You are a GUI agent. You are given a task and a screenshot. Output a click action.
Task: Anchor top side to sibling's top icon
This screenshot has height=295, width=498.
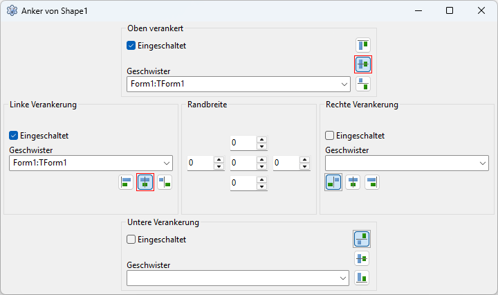363,45
